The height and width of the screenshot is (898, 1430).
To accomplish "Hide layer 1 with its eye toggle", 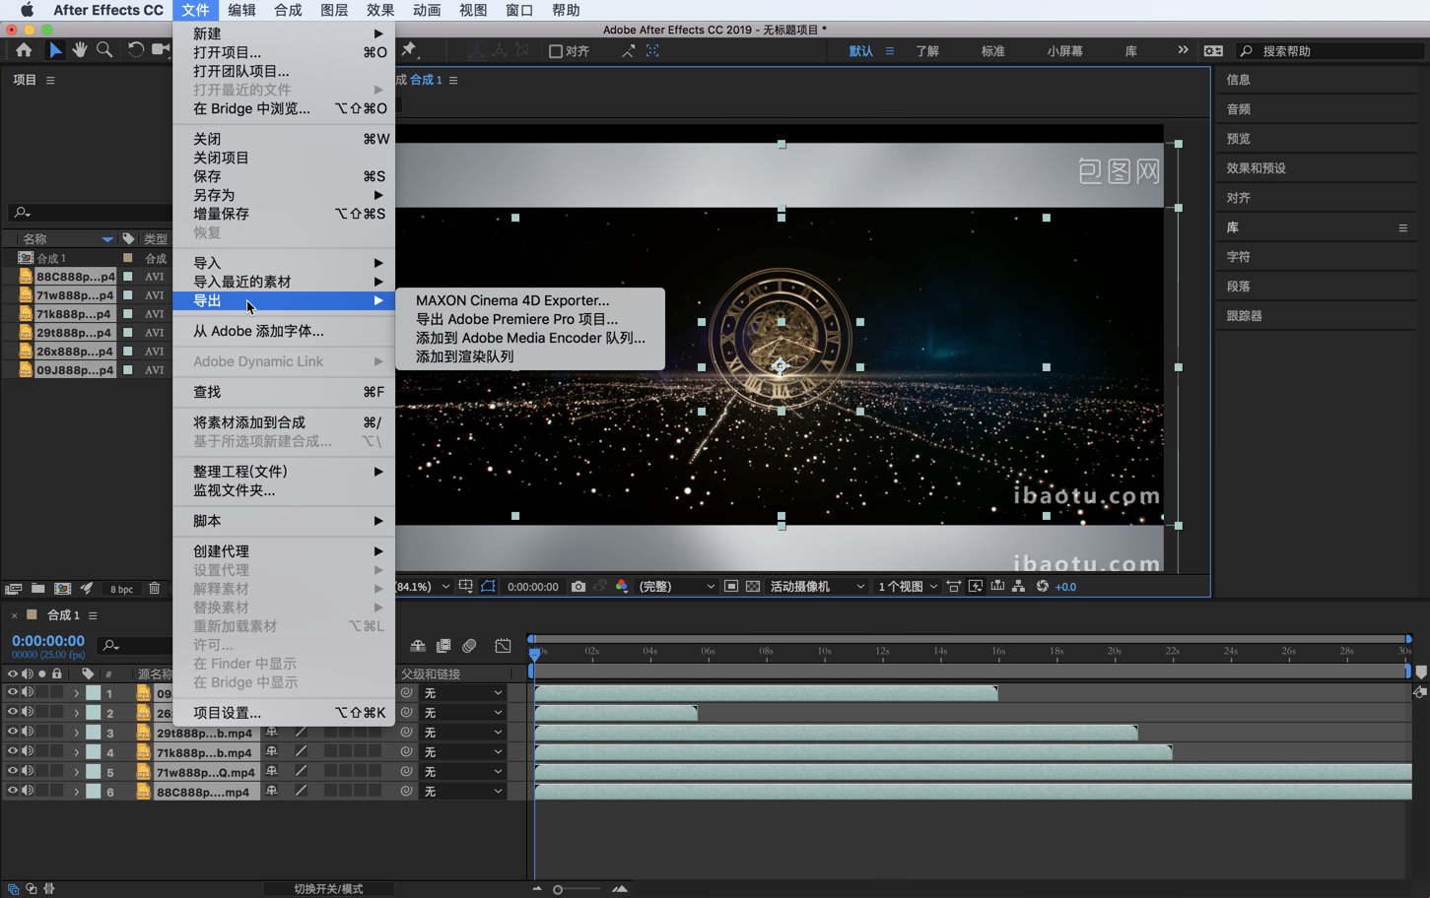I will [13, 692].
